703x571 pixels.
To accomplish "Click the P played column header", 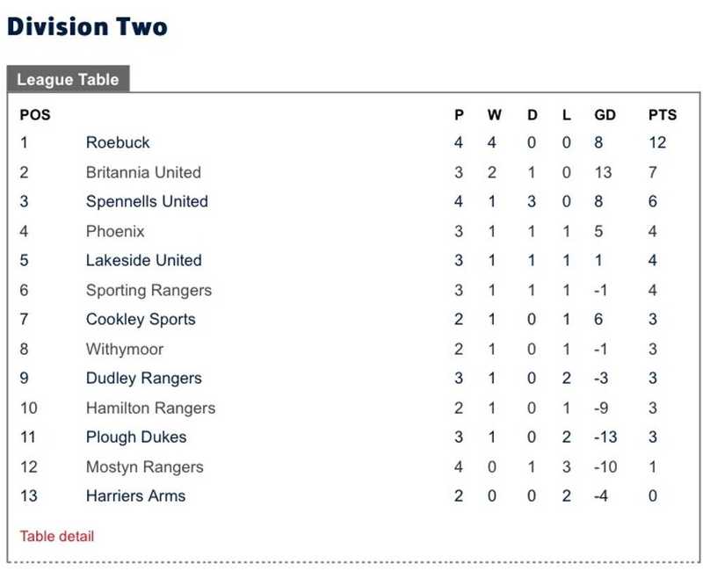I will point(458,115).
